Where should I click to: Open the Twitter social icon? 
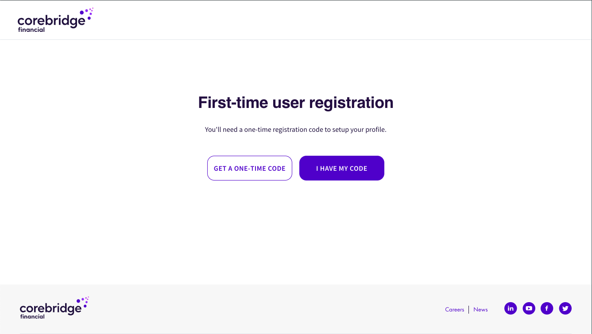click(565, 308)
